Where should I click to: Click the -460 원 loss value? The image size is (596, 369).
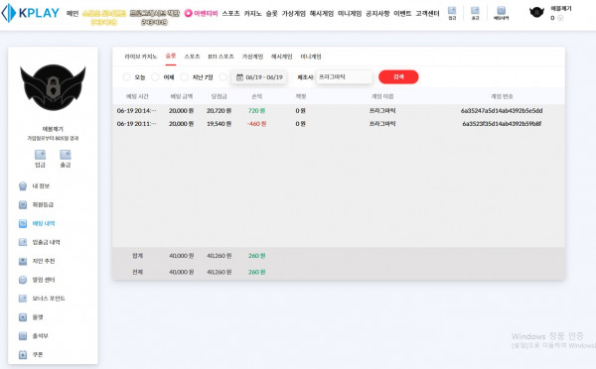pyautogui.click(x=256, y=124)
